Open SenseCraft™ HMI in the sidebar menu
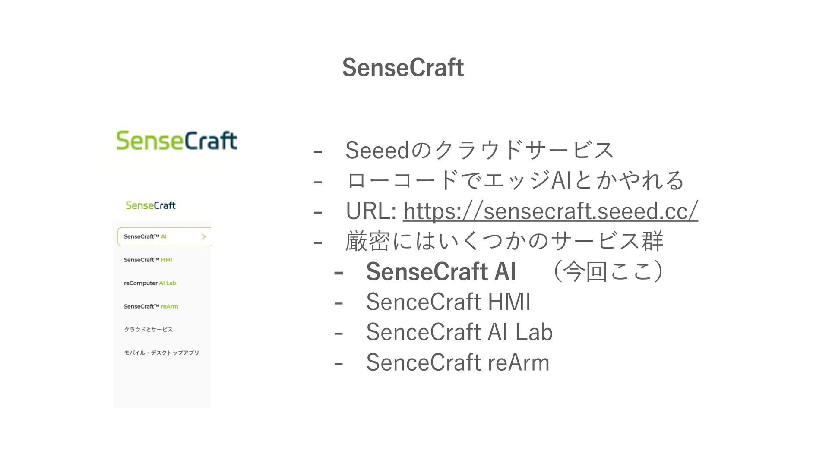 click(x=148, y=260)
